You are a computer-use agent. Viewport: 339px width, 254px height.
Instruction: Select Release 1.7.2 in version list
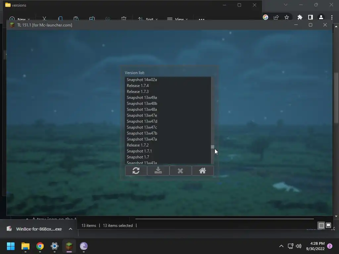click(168, 145)
